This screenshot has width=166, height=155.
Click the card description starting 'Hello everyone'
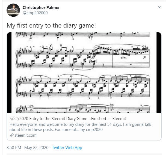(80, 127)
